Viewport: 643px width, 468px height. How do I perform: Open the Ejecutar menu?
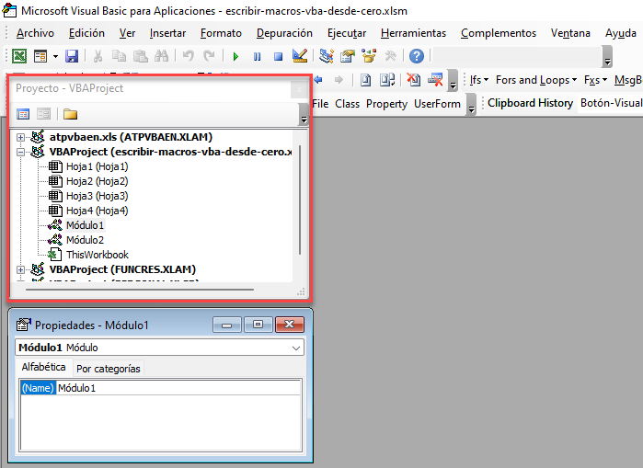[347, 33]
